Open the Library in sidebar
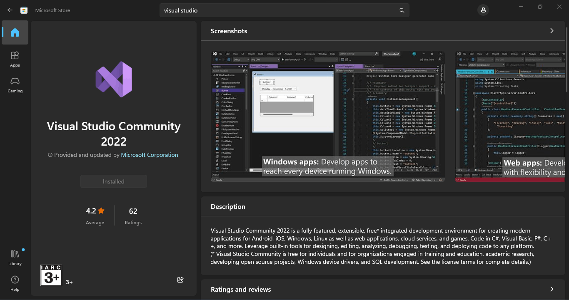This screenshot has height=300, width=569. click(x=15, y=258)
